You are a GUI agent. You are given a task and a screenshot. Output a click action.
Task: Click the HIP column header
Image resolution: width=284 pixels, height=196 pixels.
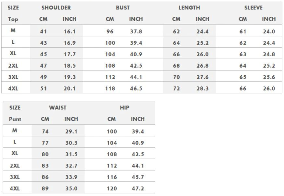pos(124,108)
